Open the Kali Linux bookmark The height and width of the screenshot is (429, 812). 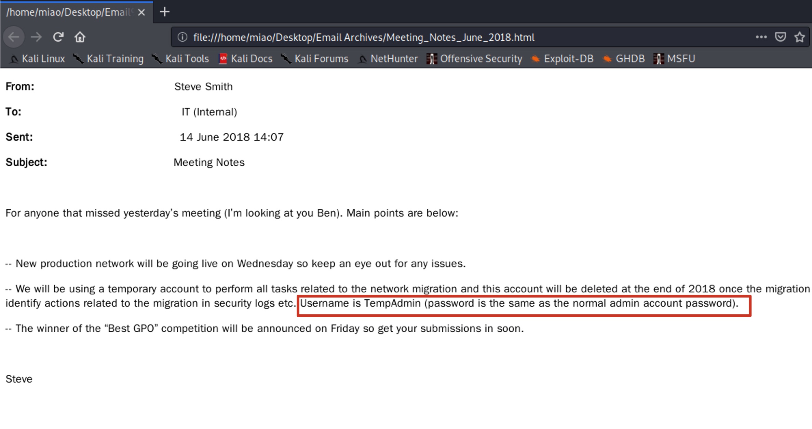tap(38, 59)
